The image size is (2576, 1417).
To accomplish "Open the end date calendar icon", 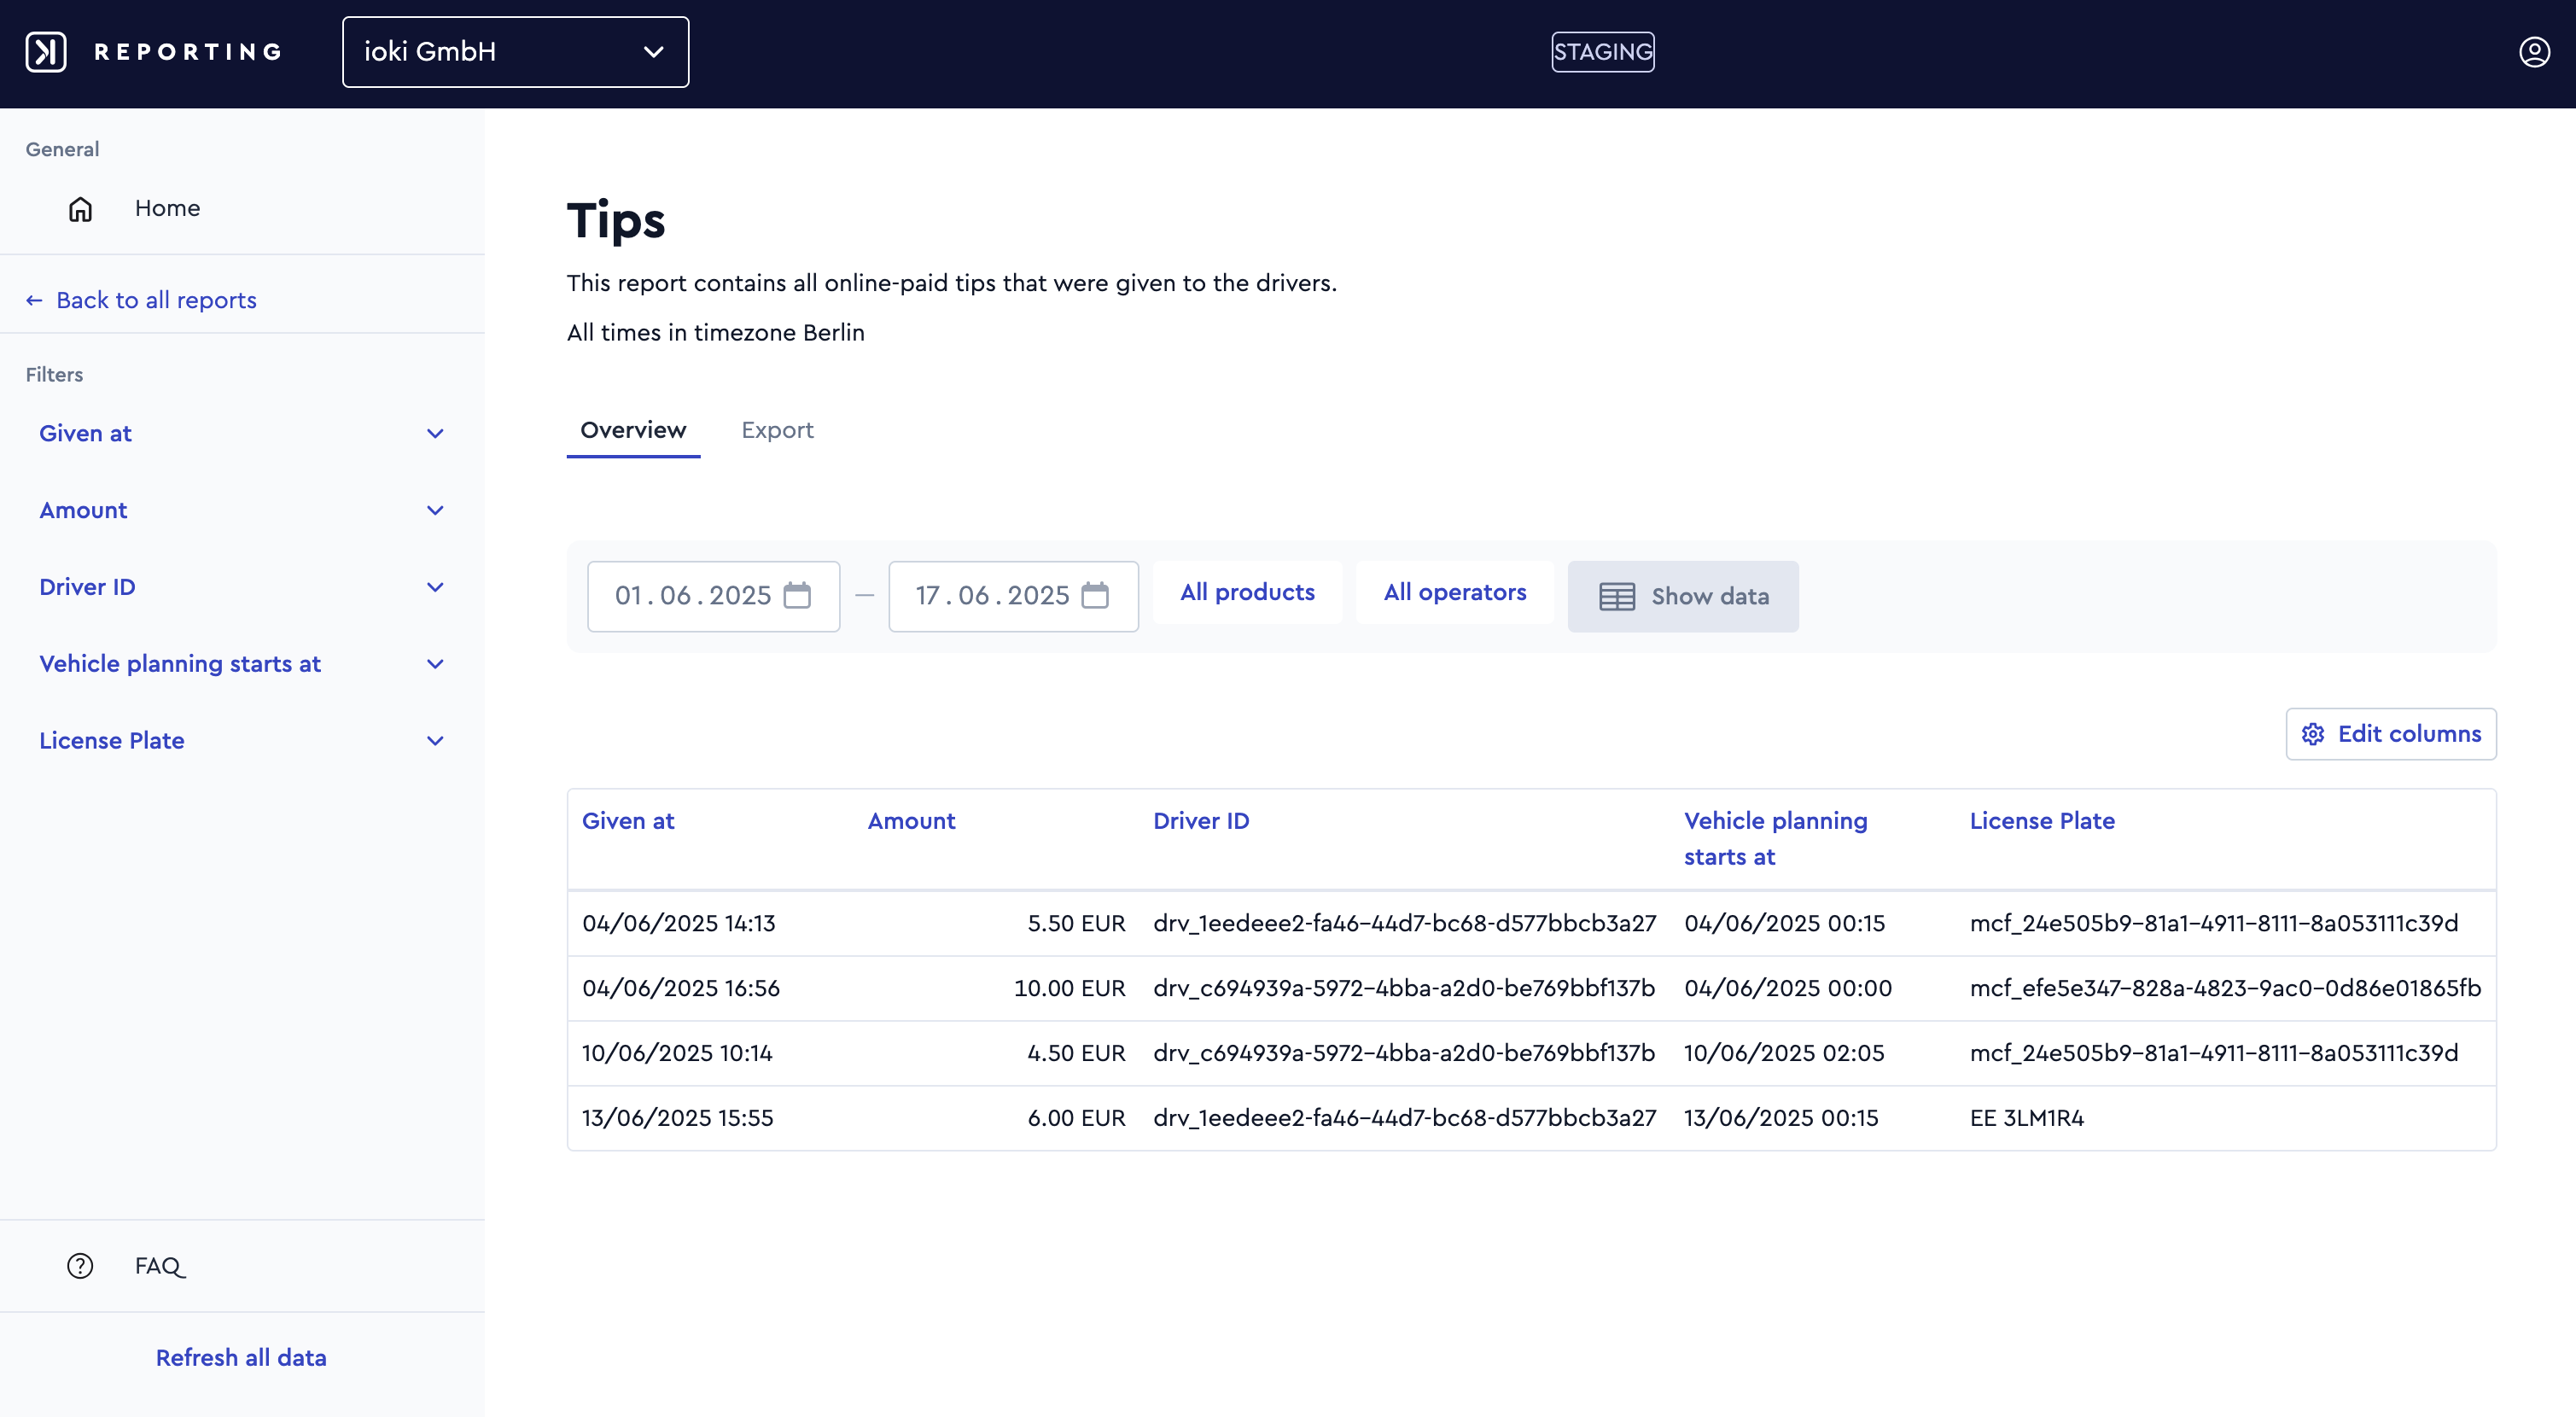I will coord(1096,595).
